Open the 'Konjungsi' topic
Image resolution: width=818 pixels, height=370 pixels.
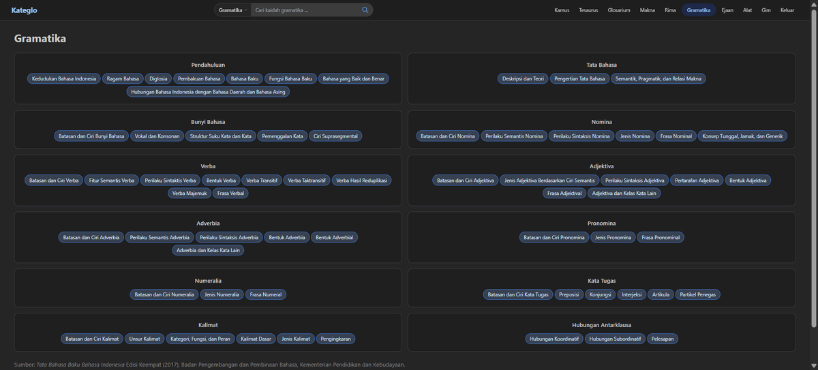click(600, 295)
